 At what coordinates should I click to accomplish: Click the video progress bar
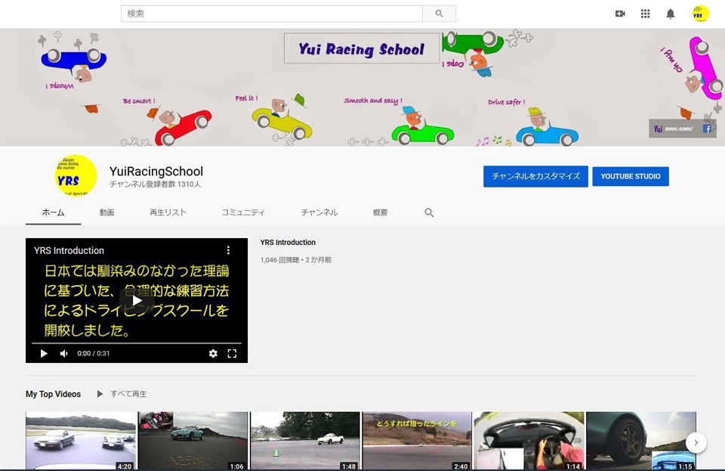136,343
